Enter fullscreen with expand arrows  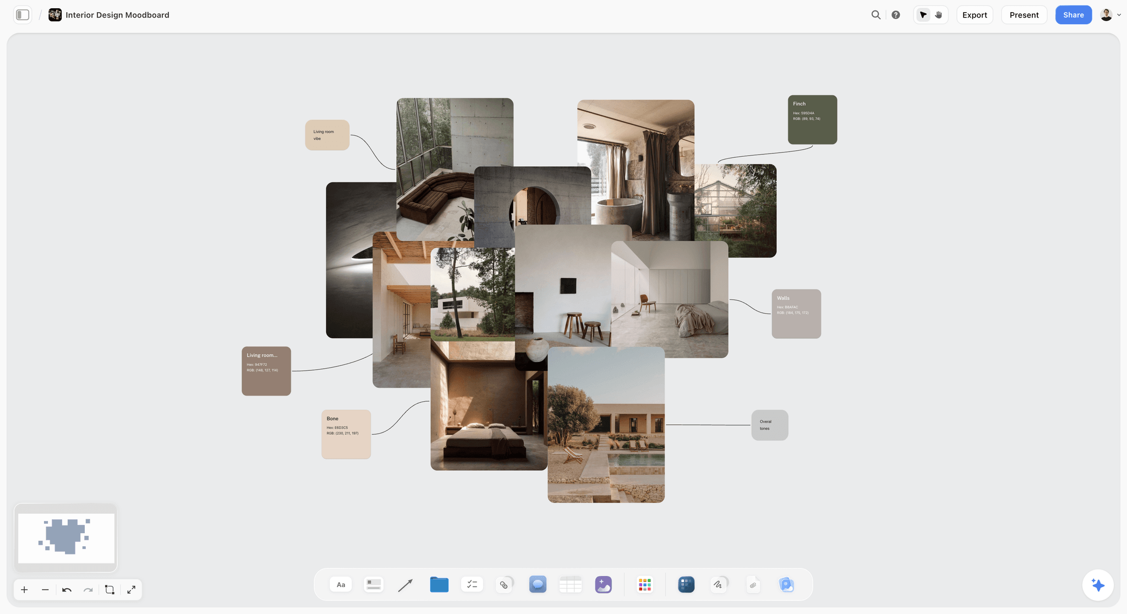(x=131, y=590)
